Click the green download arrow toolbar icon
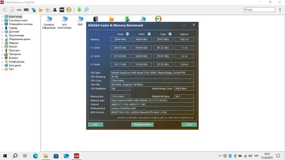Screen dimensions: 285x160 [79, 10]
